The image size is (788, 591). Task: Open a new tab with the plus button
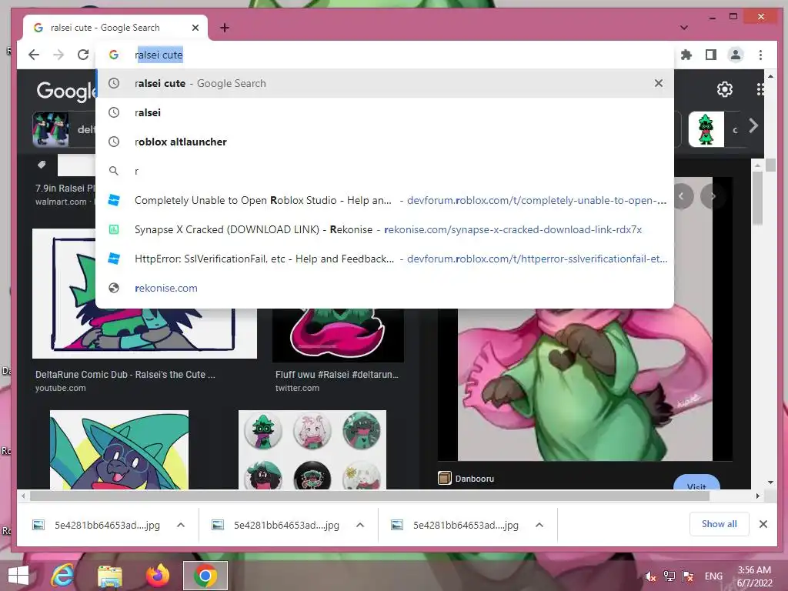(x=225, y=28)
